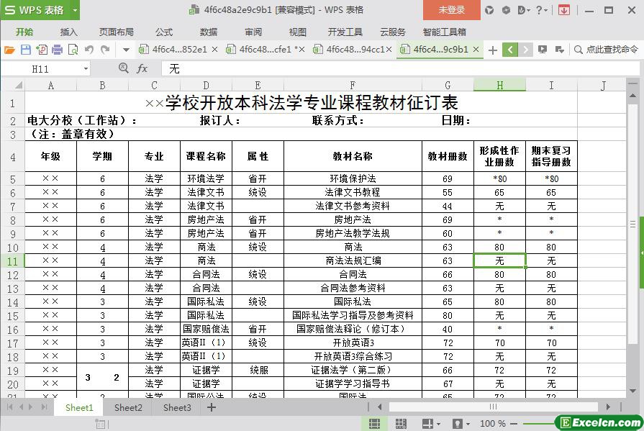This screenshot has width=644, height=431.
Task: Click the 教材册数 header cell
Action: pyautogui.click(x=448, y=156)
